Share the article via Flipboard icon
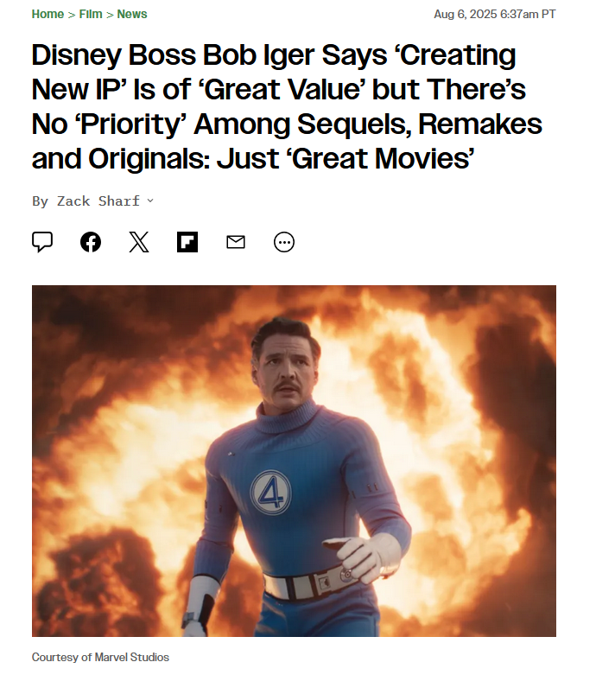This screenshot has height=675, width=596. coord(187,242)
